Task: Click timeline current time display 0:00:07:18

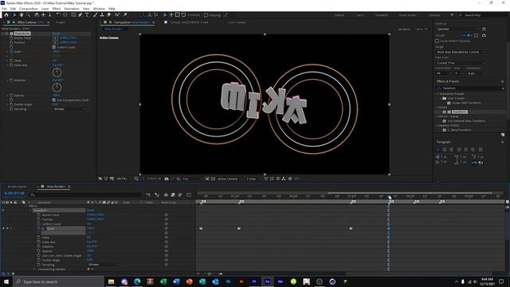Action: pyautogui.click(x=14, y=193)
